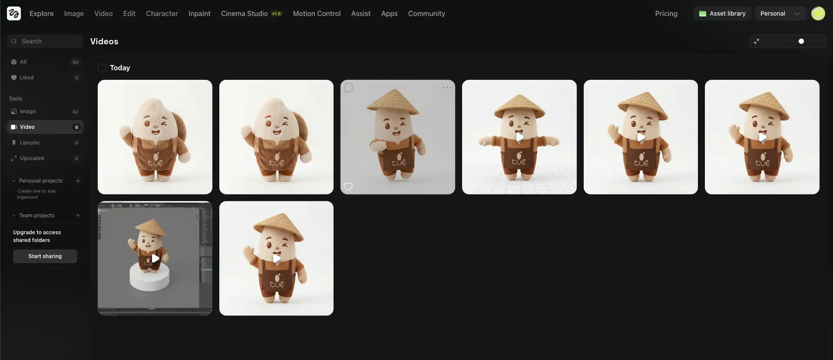The width and height of the screenshot is (833, 360).
Task: Toggle the Today select-all checkbox
Action: tap(102, 68)
